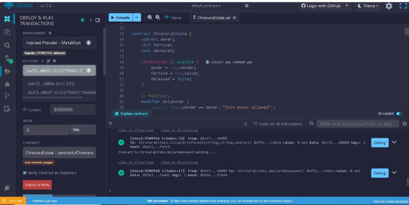Click the success checkmark of declareDeceased transaction
The image size is (409, 205).
coord(121,173)
